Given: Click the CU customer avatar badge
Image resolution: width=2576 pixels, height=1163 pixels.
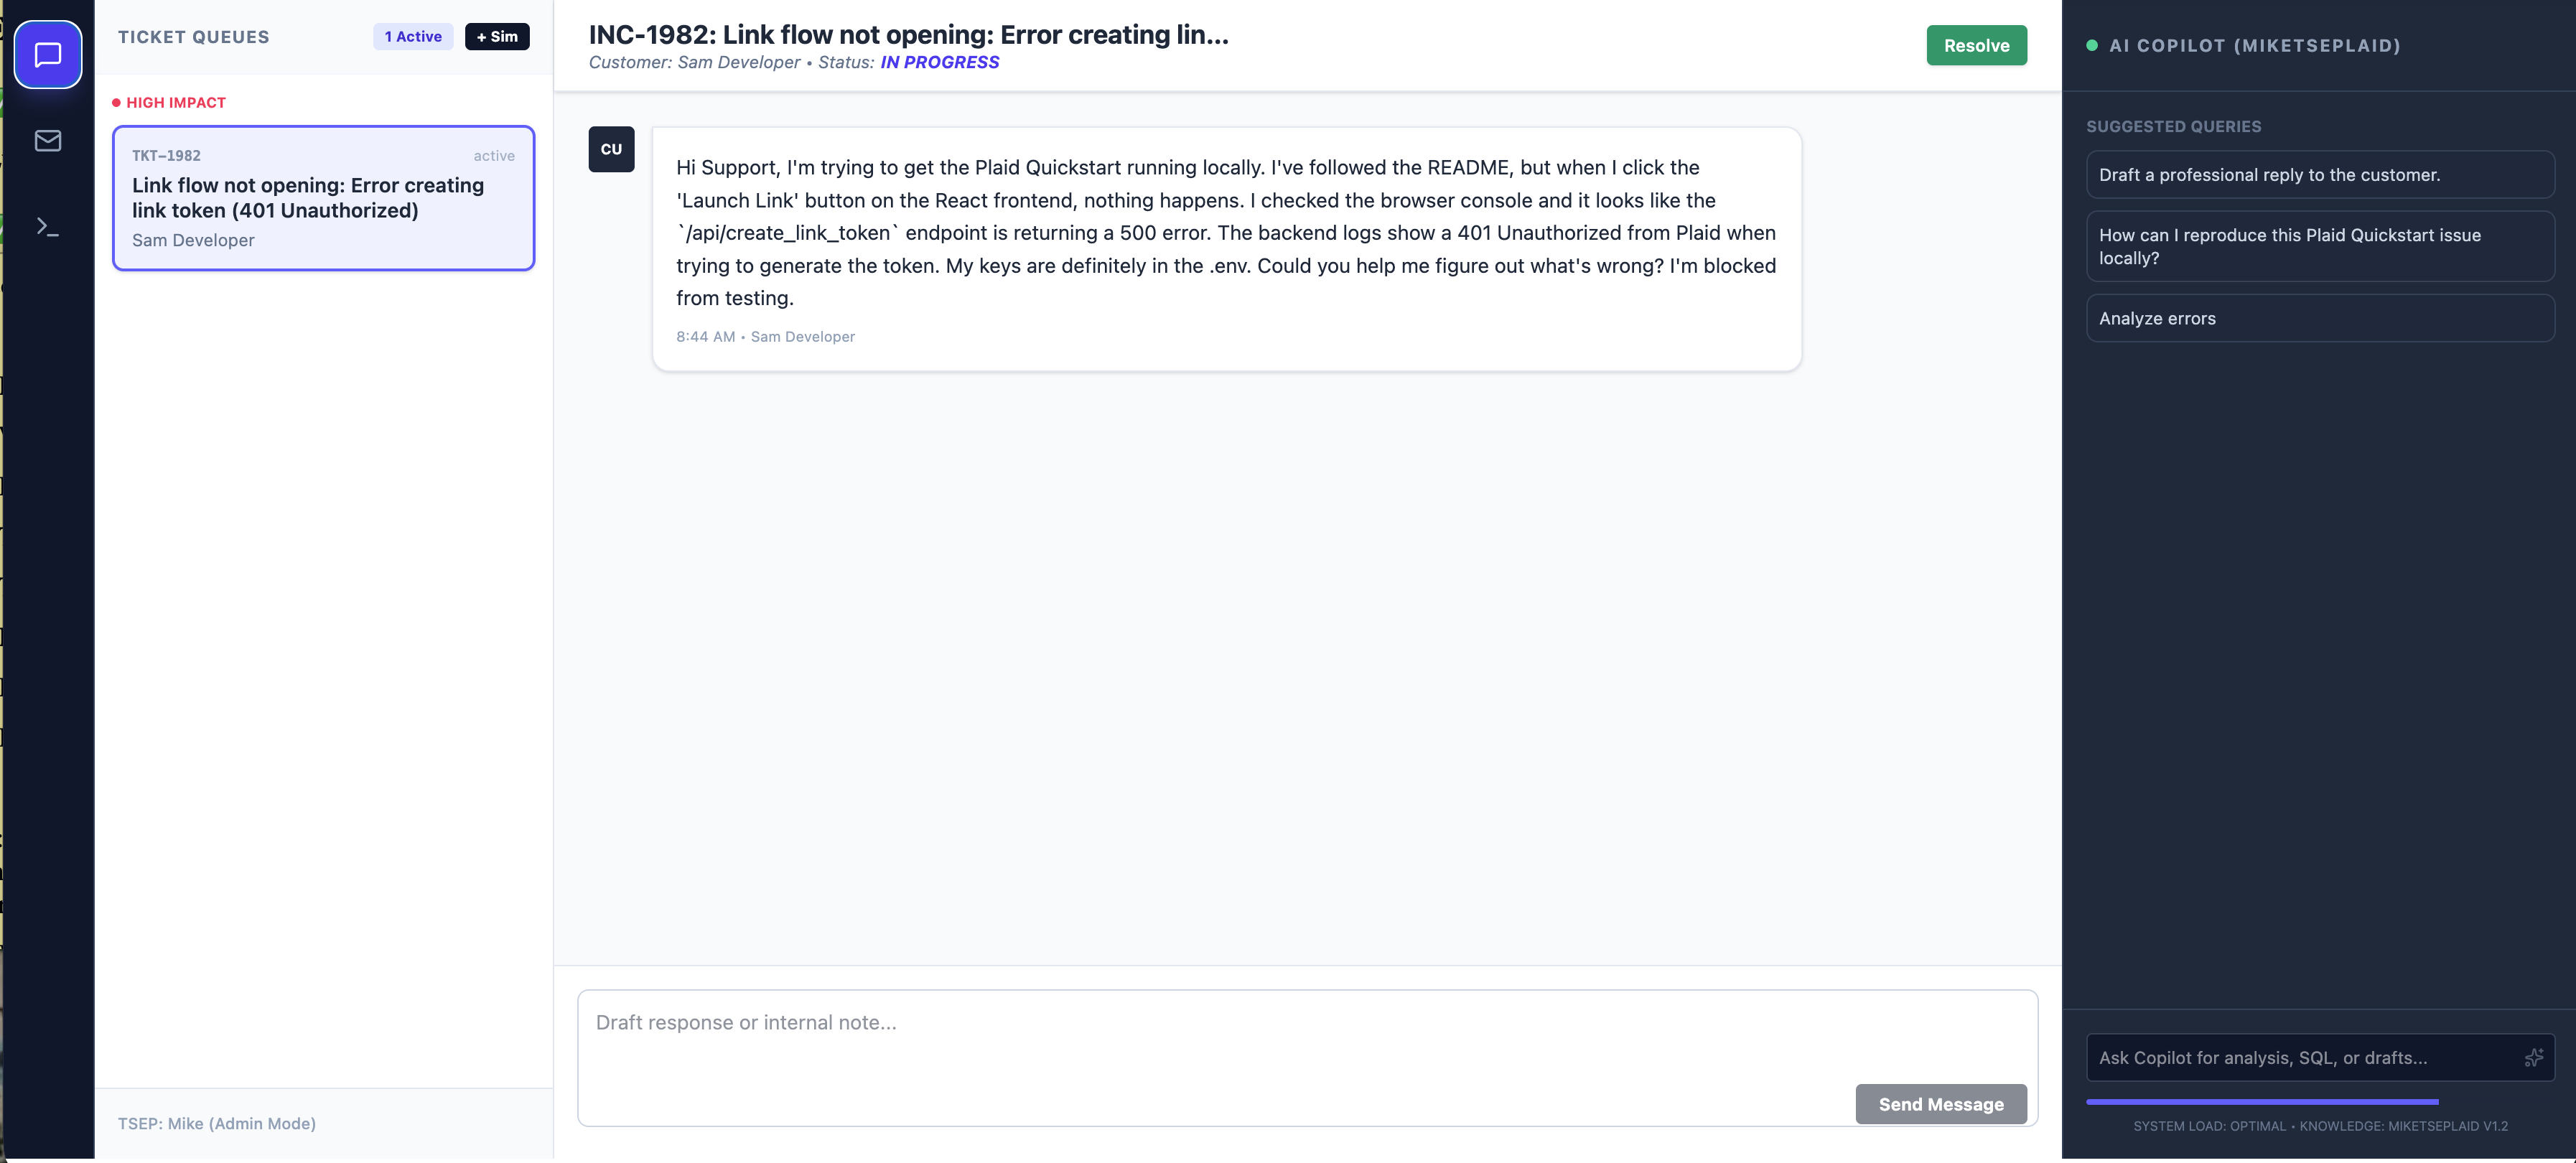Looking at the screenshot, I should 611,149.
